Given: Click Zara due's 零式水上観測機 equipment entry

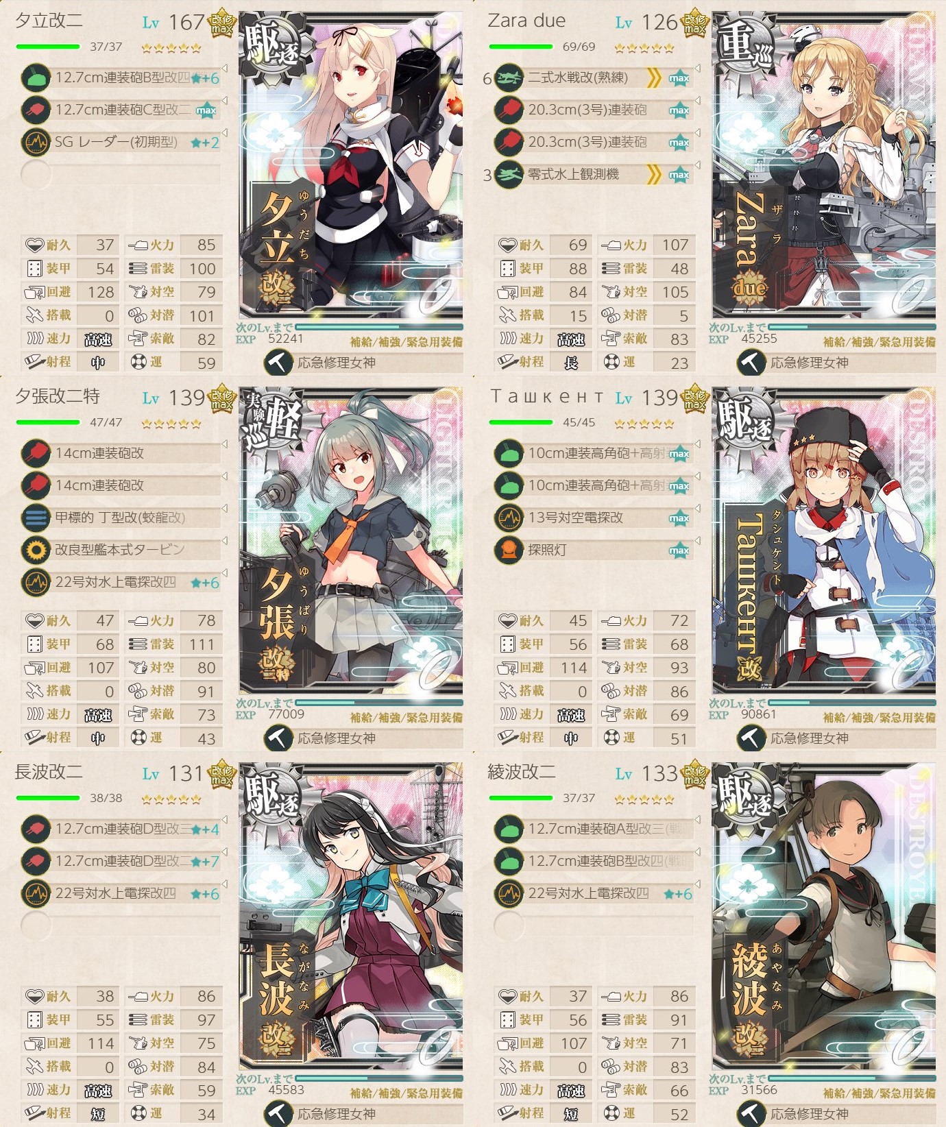Looking at the screenshot, I should coord(594,174).
